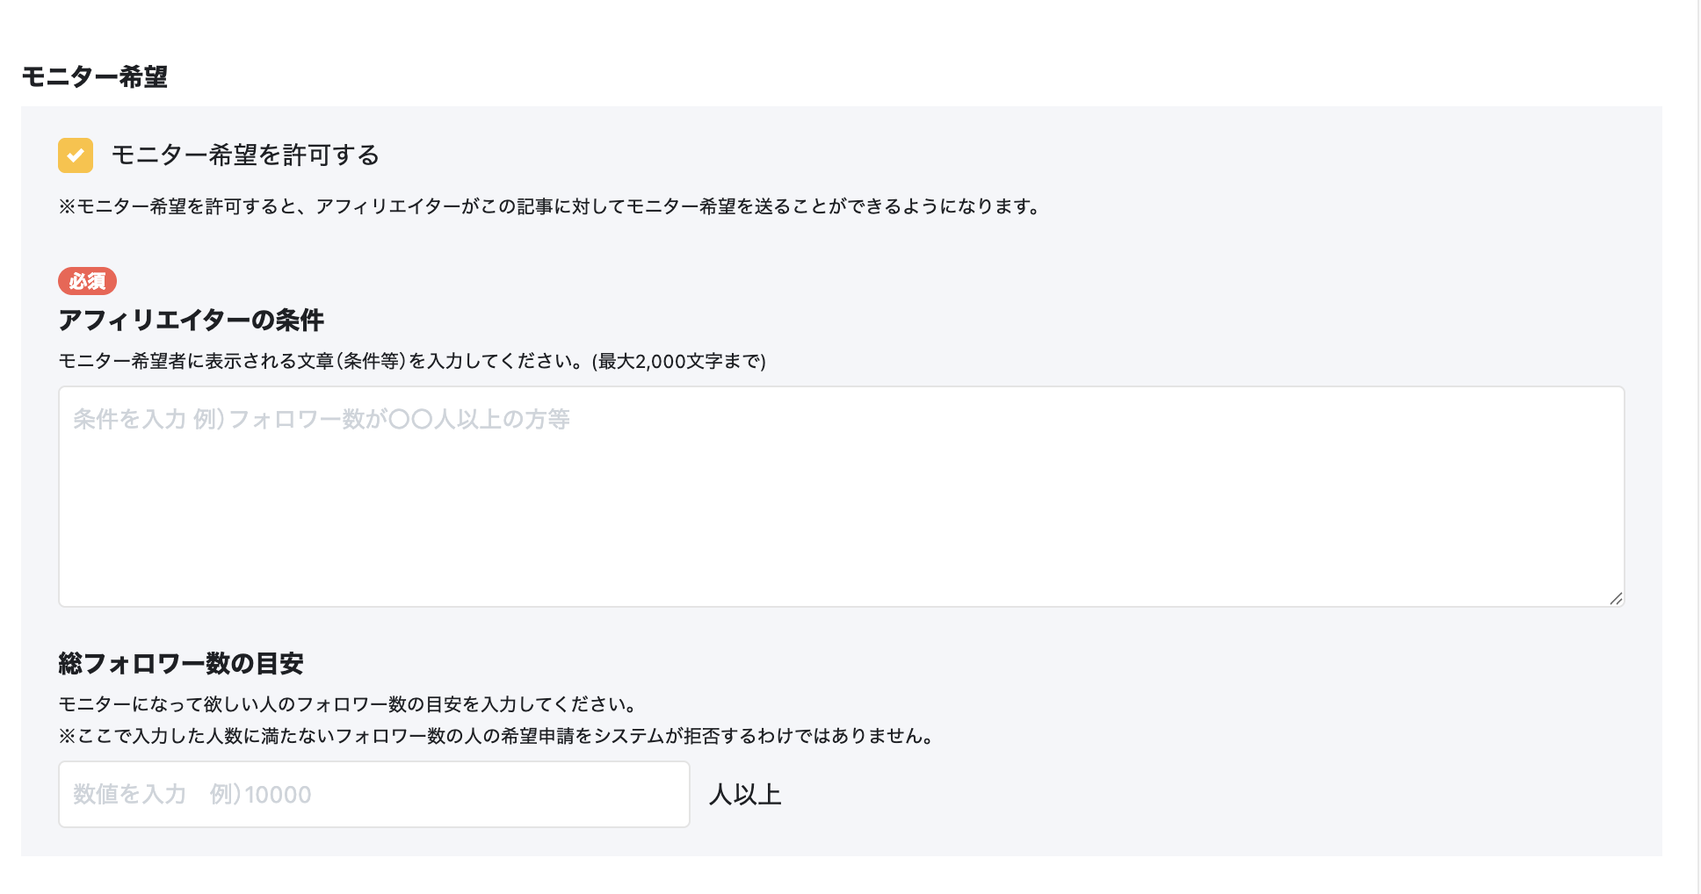
Task: Click the checked permission box to disable monitors
Action: (77, 155)
